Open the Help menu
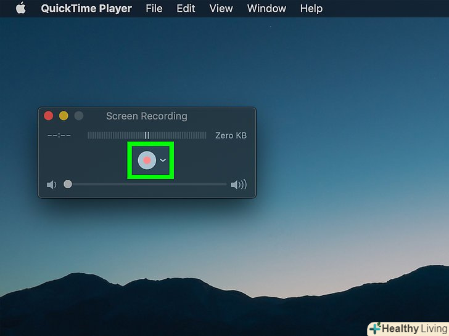Image resolution: width=449 pixels, height=336 pixels. click(x=311, y=9)
